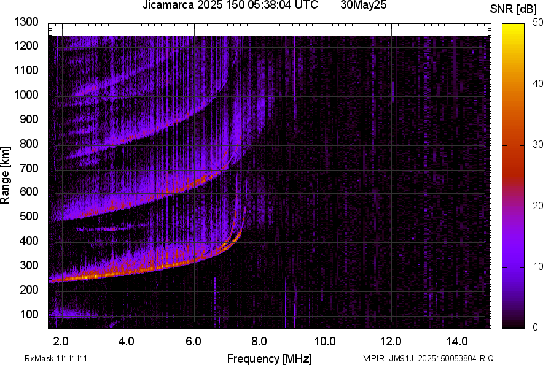The width and height of the screenshot is (543, 365).
Task: Click the frequency tick label '12.0'
Action: pos(391,342)
